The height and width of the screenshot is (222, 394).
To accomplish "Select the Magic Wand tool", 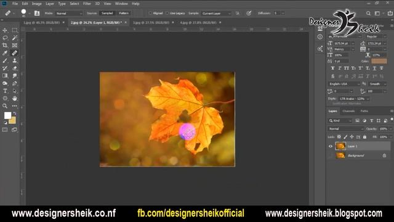I will pos(15,38).
